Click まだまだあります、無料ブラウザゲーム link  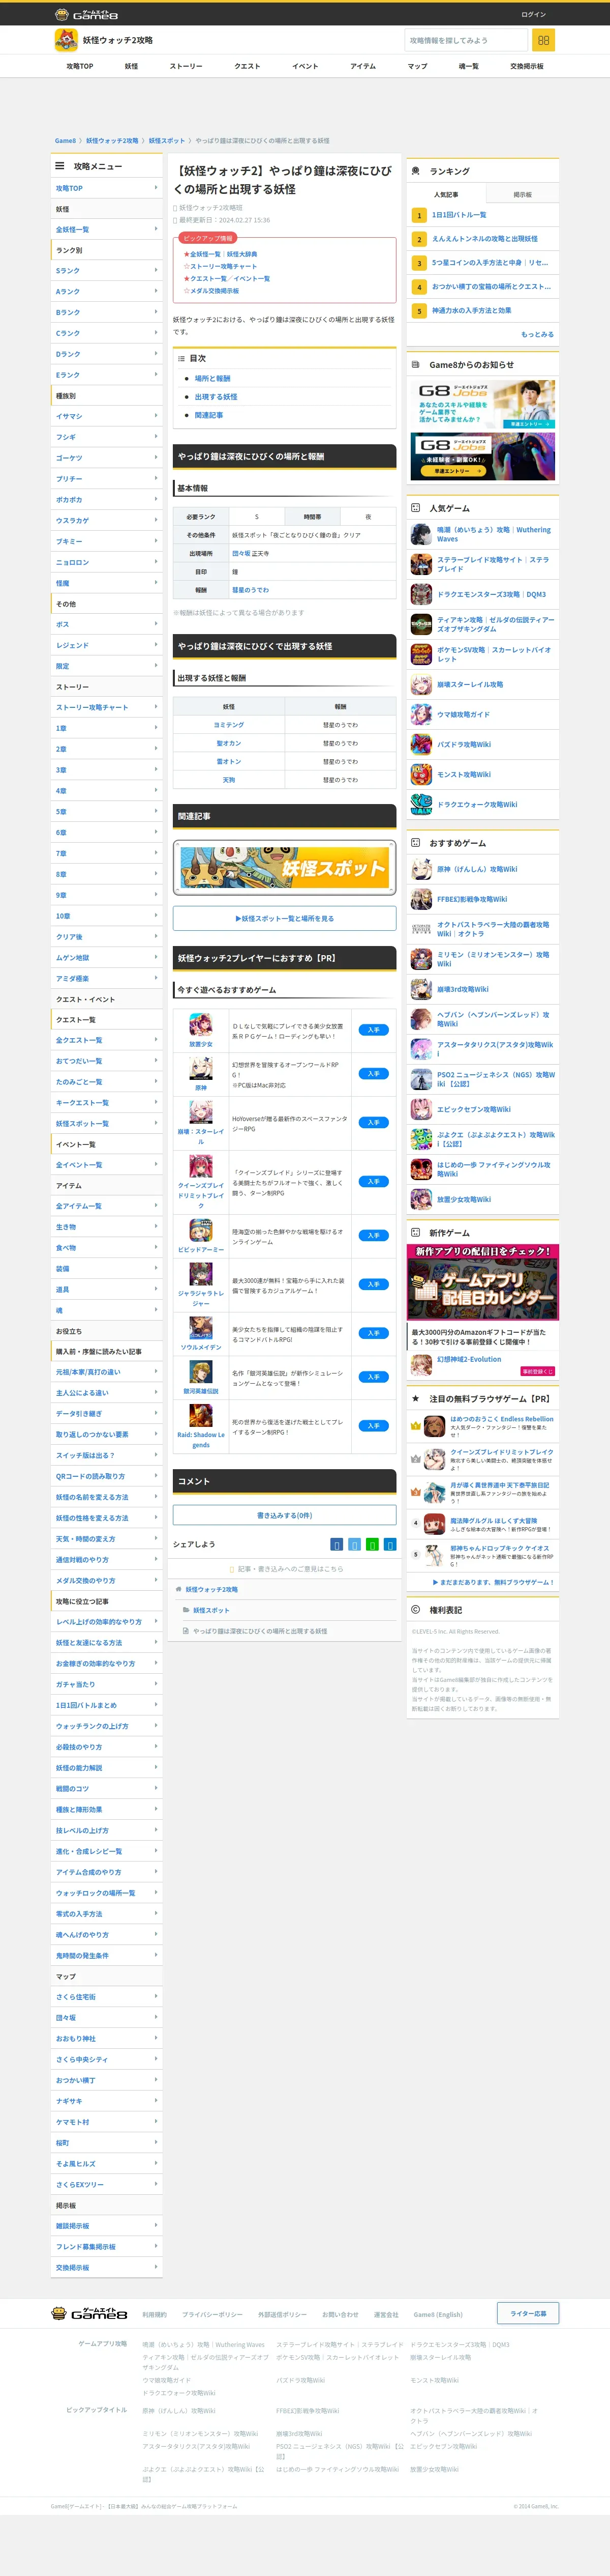pos(493,1582)
